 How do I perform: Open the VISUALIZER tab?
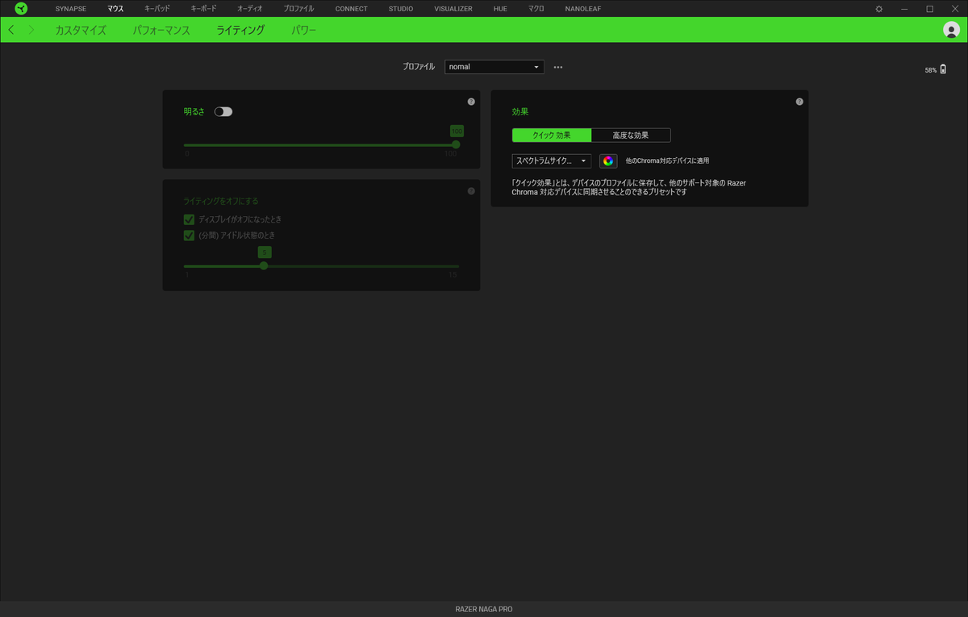(453, 9)
